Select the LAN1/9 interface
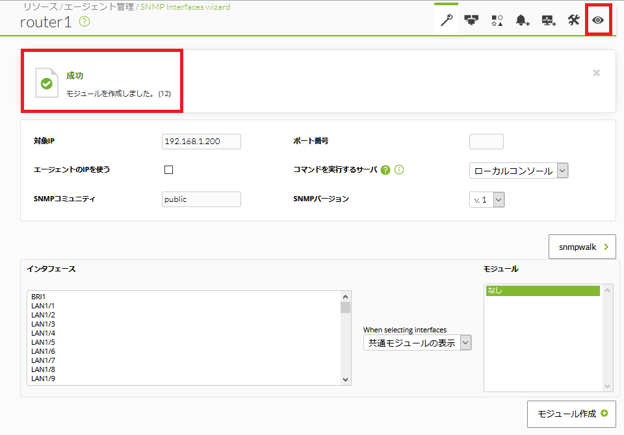 [43, 379]
